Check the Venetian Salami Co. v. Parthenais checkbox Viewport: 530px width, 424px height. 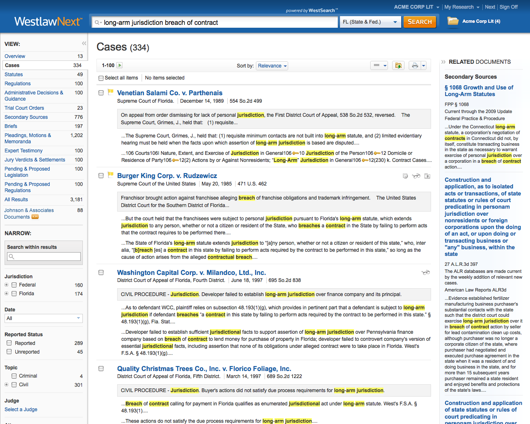click(x=101, y=93)
